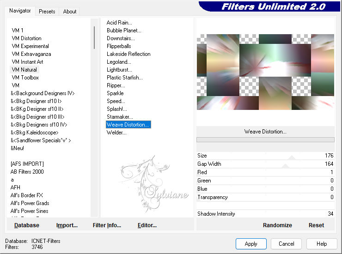Choose the Downstairs... filter

[x=121, y=38]
